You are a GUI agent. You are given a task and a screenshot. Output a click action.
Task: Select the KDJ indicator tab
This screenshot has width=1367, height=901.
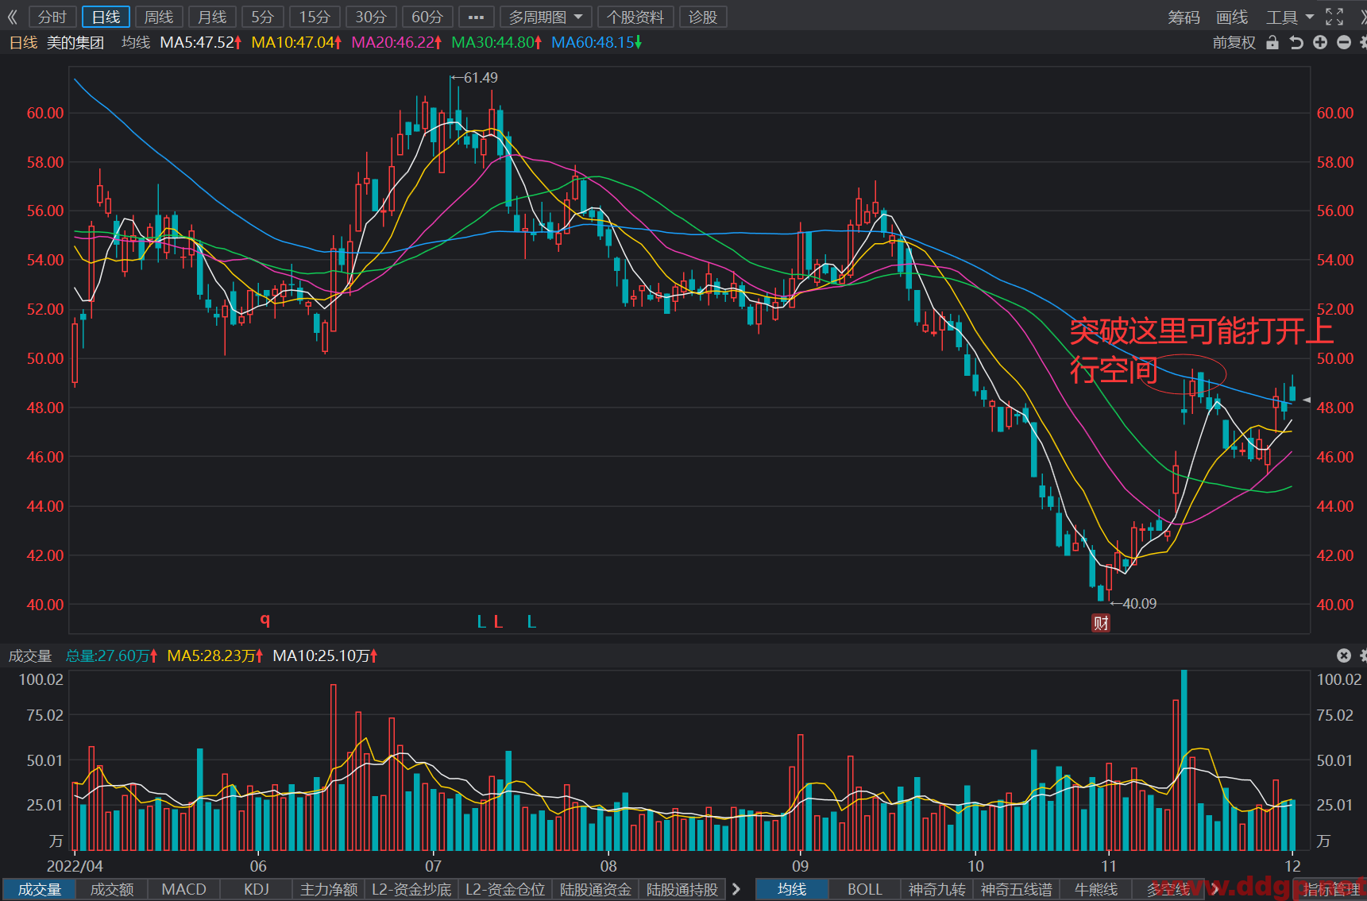click(x=257, y=889)
